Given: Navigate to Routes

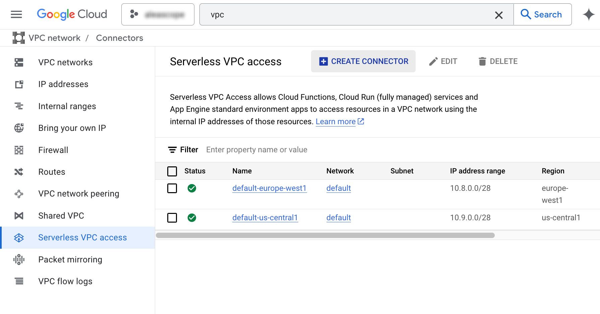Looking at the screenshot, I should click(x=52, y=172).
